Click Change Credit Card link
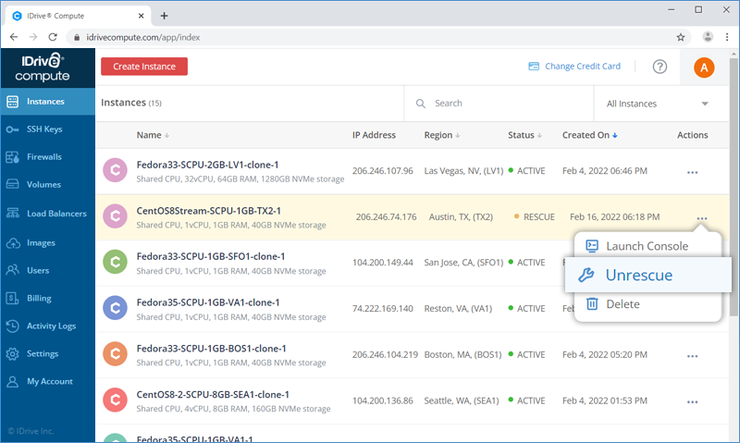Image resolution: width=740 pixels, height=443 pixels. [x=574, y=67]
